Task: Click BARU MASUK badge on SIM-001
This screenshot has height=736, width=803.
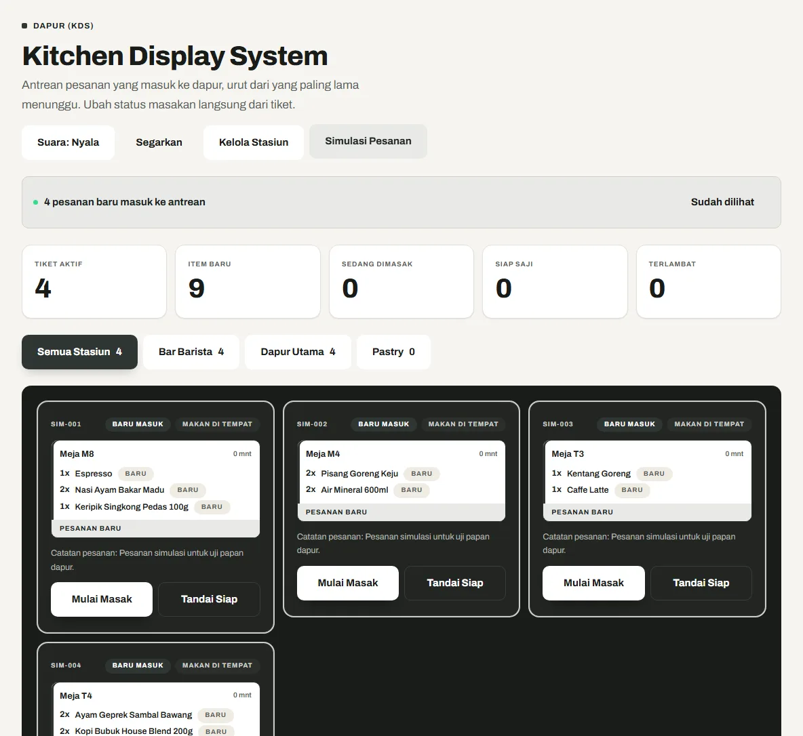Action: tap(138, 424)
